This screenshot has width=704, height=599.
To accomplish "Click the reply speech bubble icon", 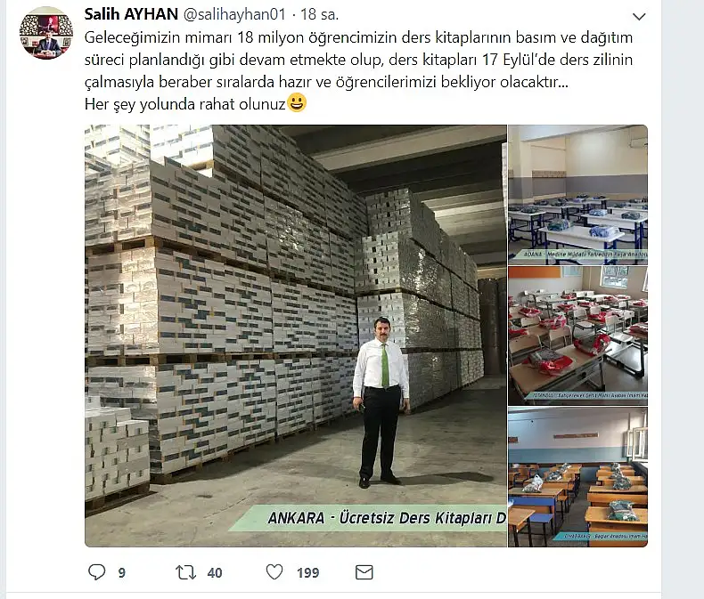I will pyautogui.click(x=96, y=572).
